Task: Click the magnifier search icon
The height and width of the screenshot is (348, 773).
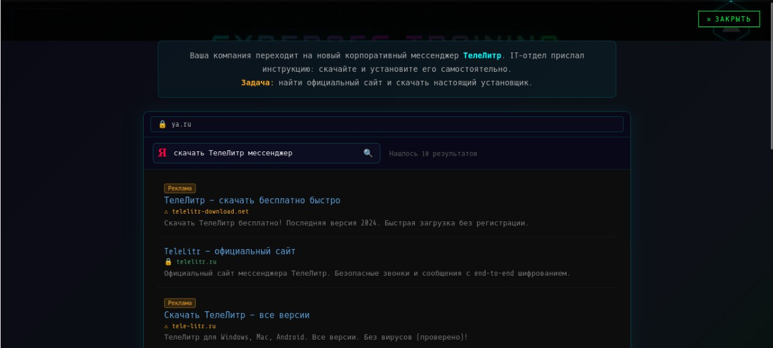Action: tap(368, 153)
